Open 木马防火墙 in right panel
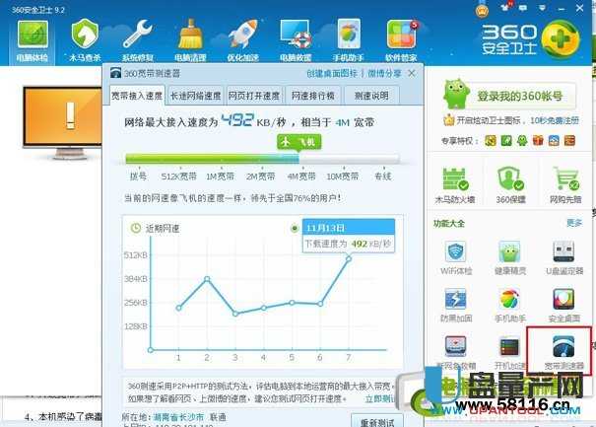 [454, 185]
